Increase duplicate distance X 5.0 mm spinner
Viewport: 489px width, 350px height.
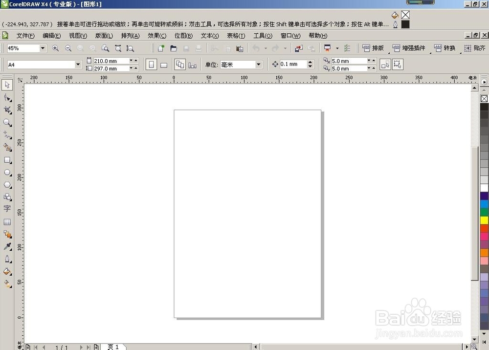click(374, 61)
